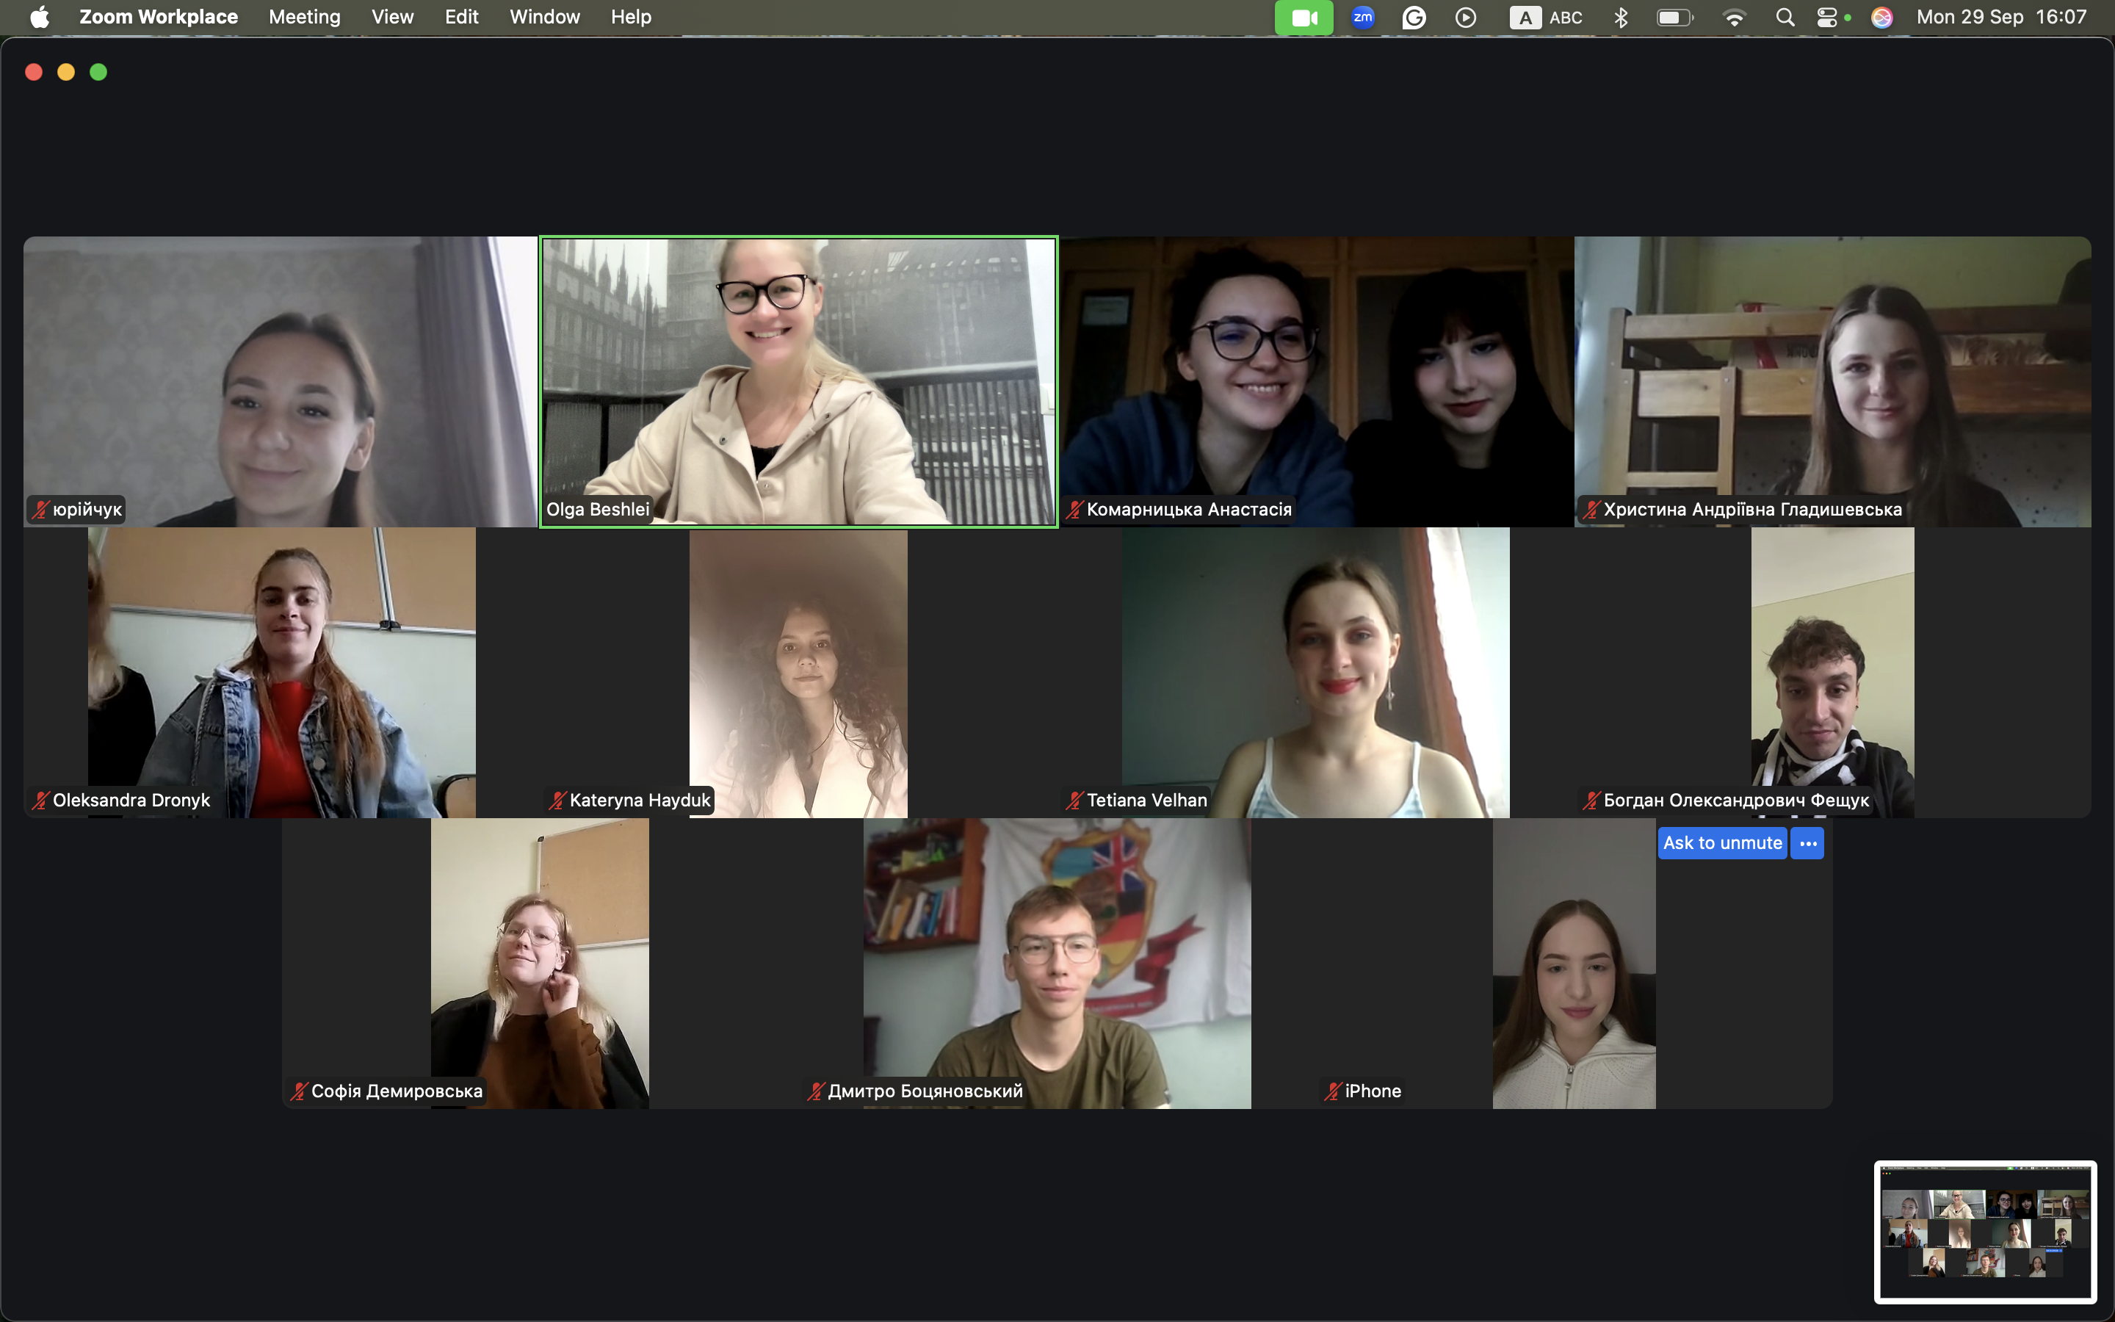The height and width of the screenshot is (1322, 2115).
Task: Open the View menu
Action: 392,17
